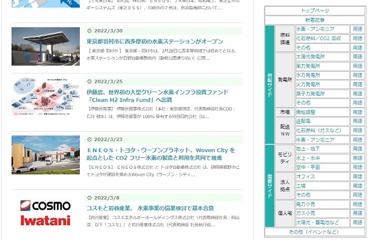Click the clock icon beside 2022/3/23

pos(89,139)
